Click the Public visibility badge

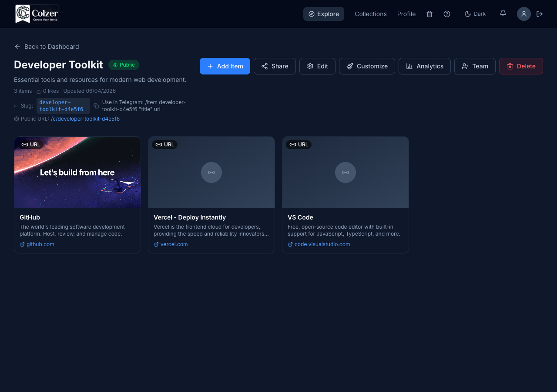click(x=124, y=64)
